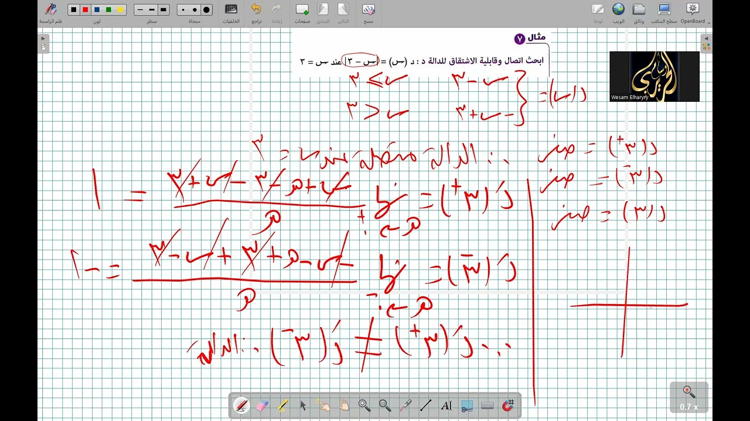
Task: Click the Zoom in magnifier tool
Action: (x=364, y=405)
